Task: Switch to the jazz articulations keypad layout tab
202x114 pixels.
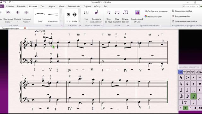Action: pos(196,72)
